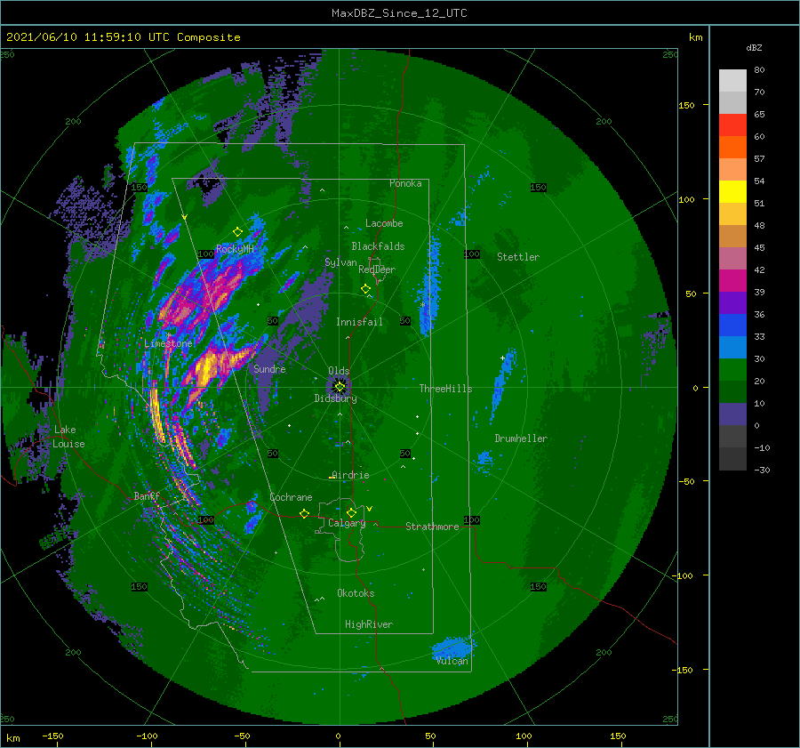Click the Sundre town label
Screen dimensions: 800x748
pyautogui.click(x=269, y=368)
